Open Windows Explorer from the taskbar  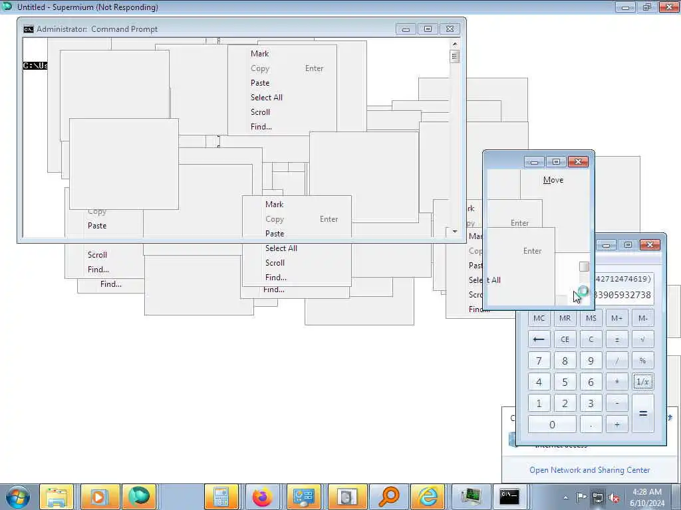point(57,497)
